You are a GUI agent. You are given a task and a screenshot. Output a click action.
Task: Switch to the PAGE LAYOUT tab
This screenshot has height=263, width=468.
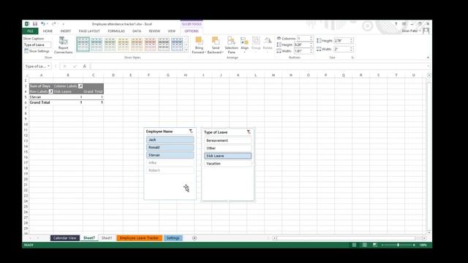click(89, 31)
